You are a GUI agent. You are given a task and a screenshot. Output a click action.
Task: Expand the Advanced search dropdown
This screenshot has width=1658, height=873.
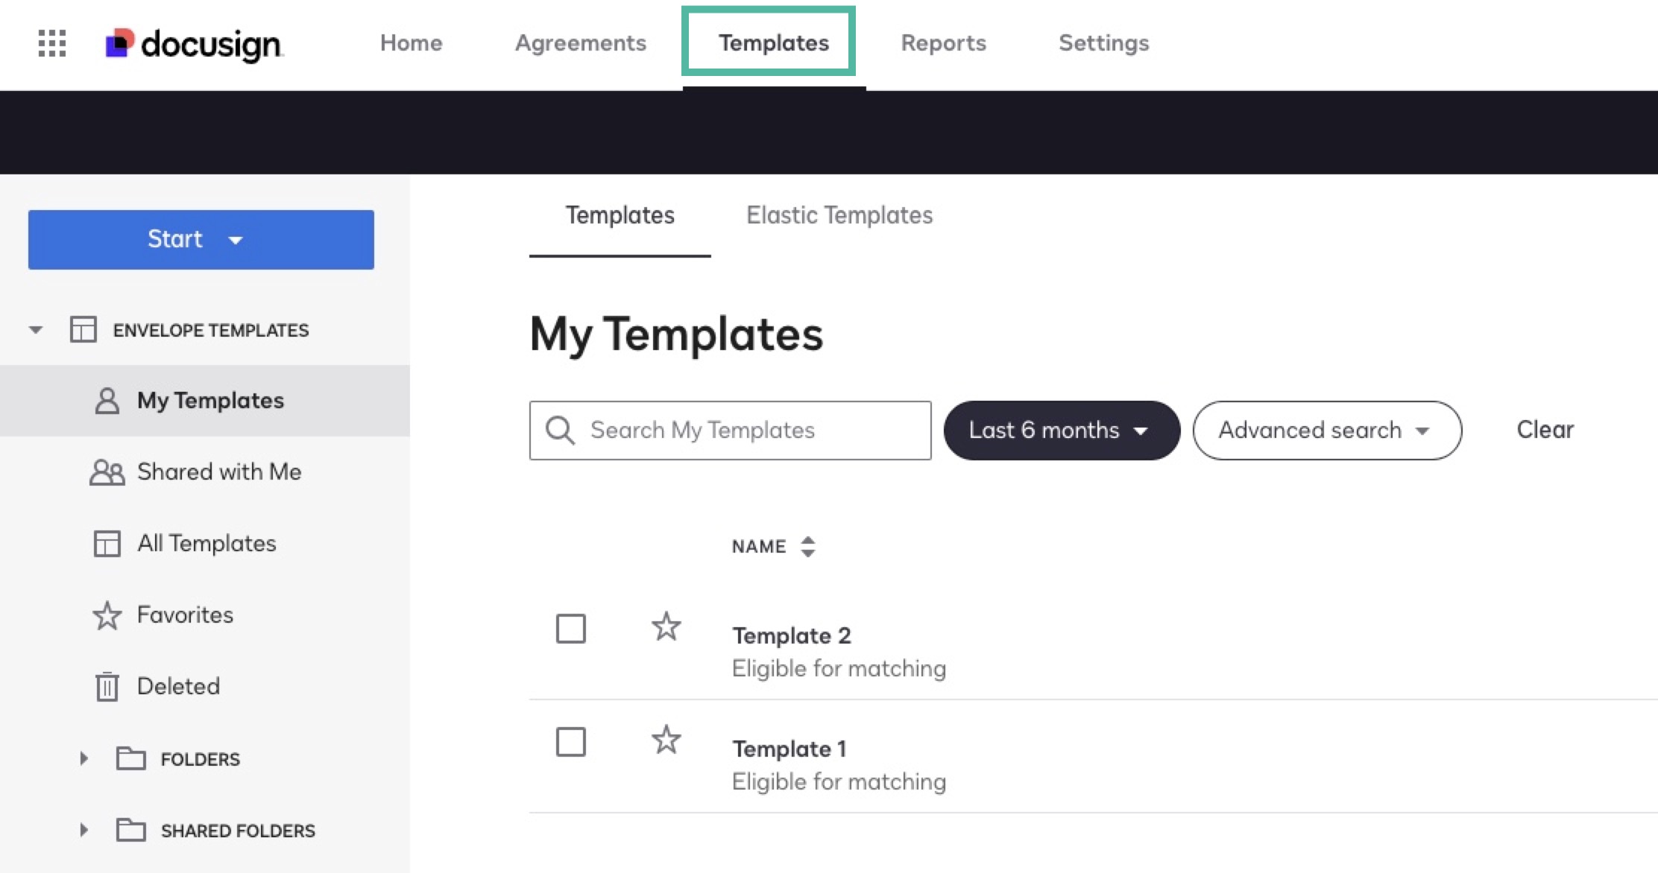tap(1326, 431)
